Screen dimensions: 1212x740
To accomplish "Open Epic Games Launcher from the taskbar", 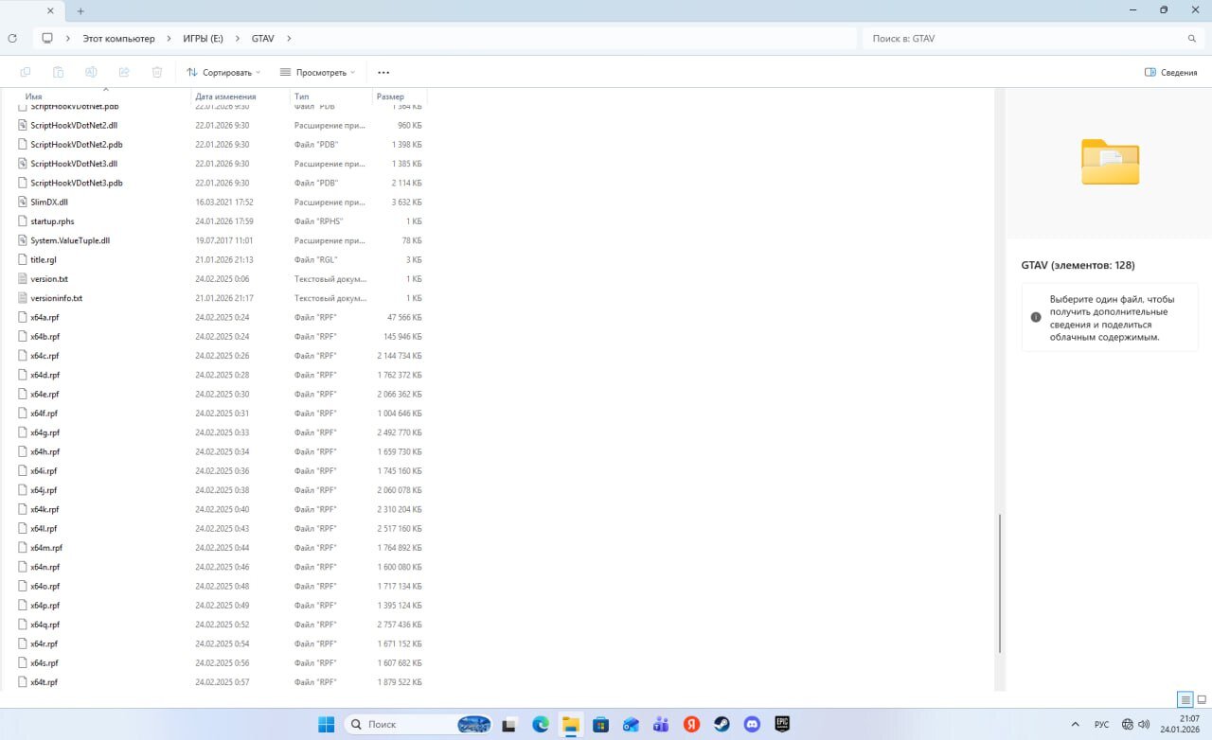I will [x=782, y=724].
